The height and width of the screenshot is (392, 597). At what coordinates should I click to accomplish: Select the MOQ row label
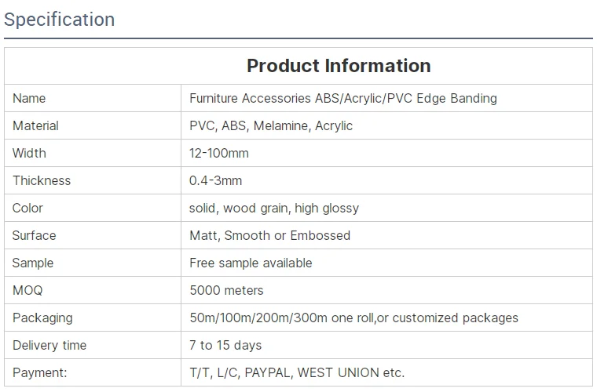[x=27, y=290]
